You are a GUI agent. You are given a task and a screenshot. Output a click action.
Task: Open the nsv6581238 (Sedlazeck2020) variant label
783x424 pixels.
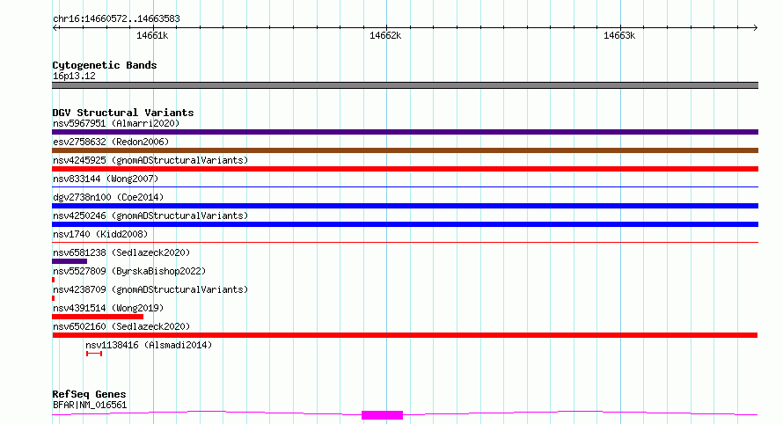(121, 252)
